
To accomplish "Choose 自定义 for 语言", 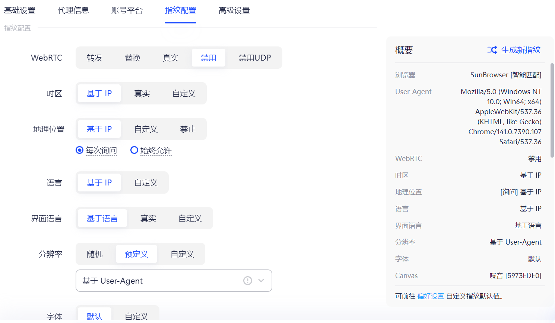I will click(145, 183).
